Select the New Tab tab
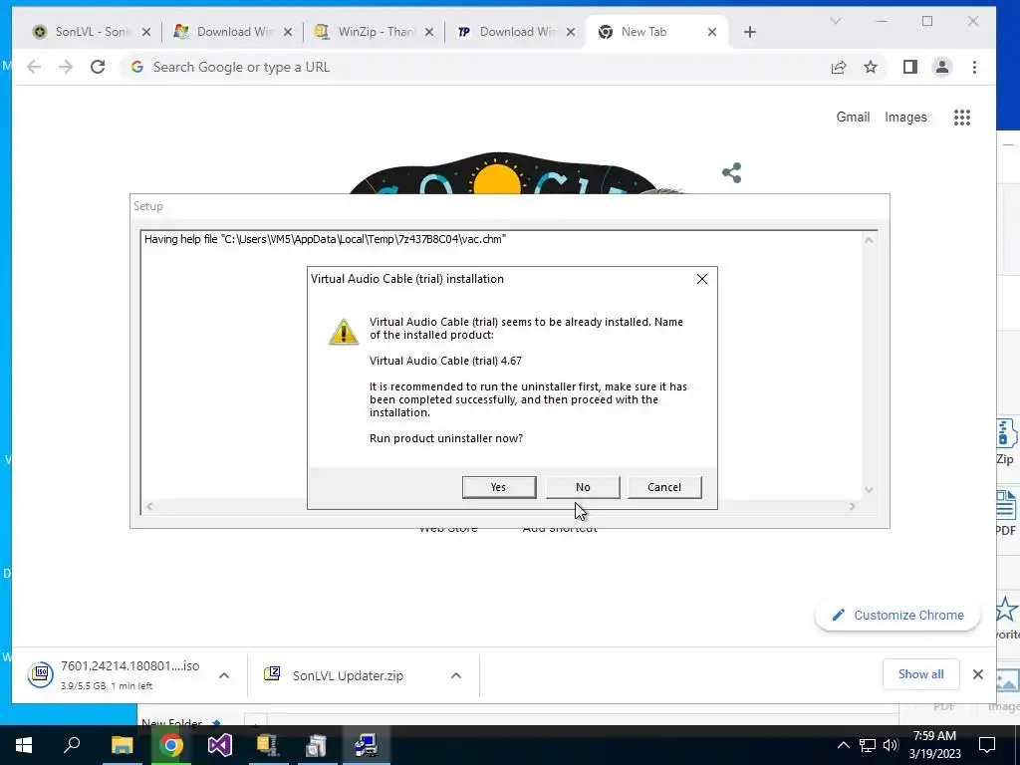This screenshot has height=765, width=1020. click(657, 32)
